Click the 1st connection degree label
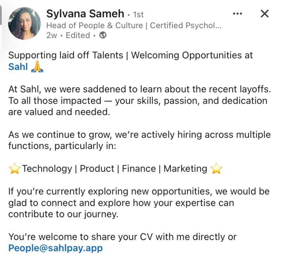 (x=137, y=14)
